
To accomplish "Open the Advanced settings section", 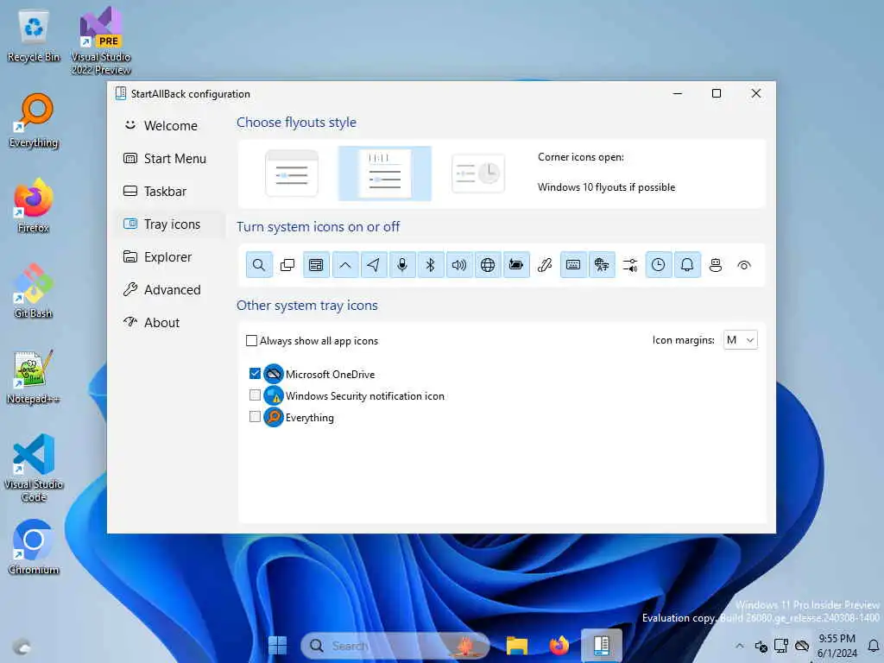I will pyautogui.click(x=169, y=290).
